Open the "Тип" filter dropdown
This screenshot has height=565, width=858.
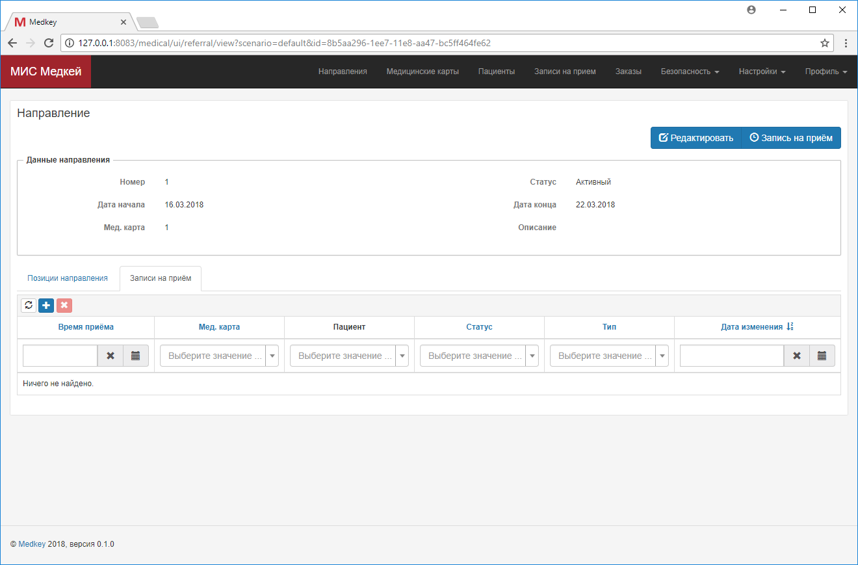[x=662, y=356]
